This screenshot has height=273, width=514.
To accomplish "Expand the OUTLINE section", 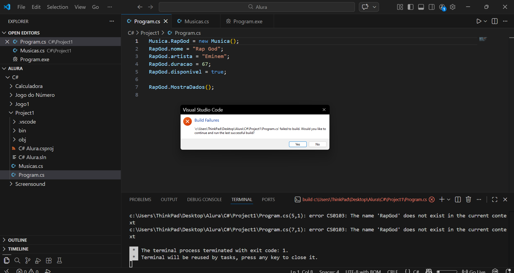I will 17,240.
